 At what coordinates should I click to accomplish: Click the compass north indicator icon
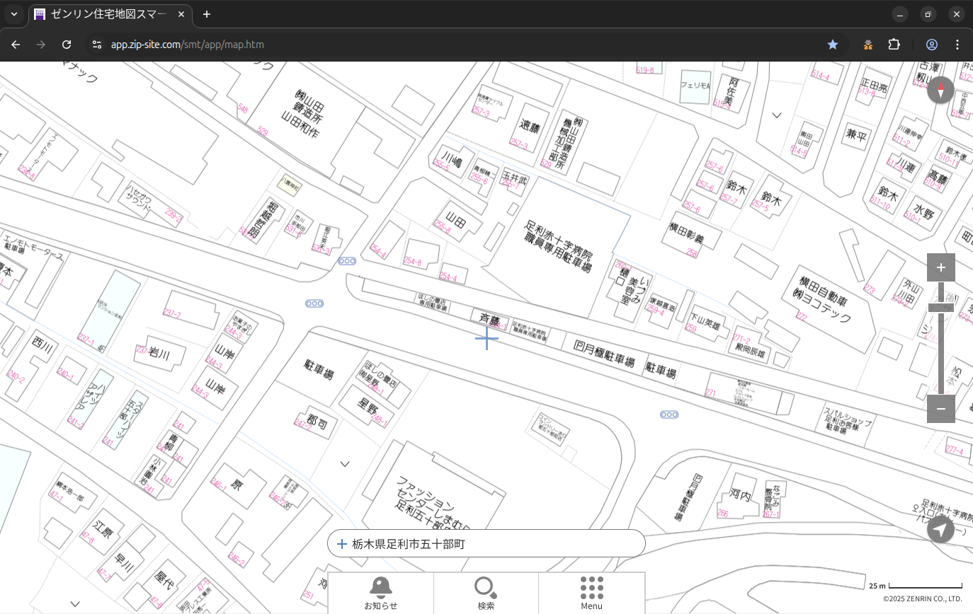[940, 91]
